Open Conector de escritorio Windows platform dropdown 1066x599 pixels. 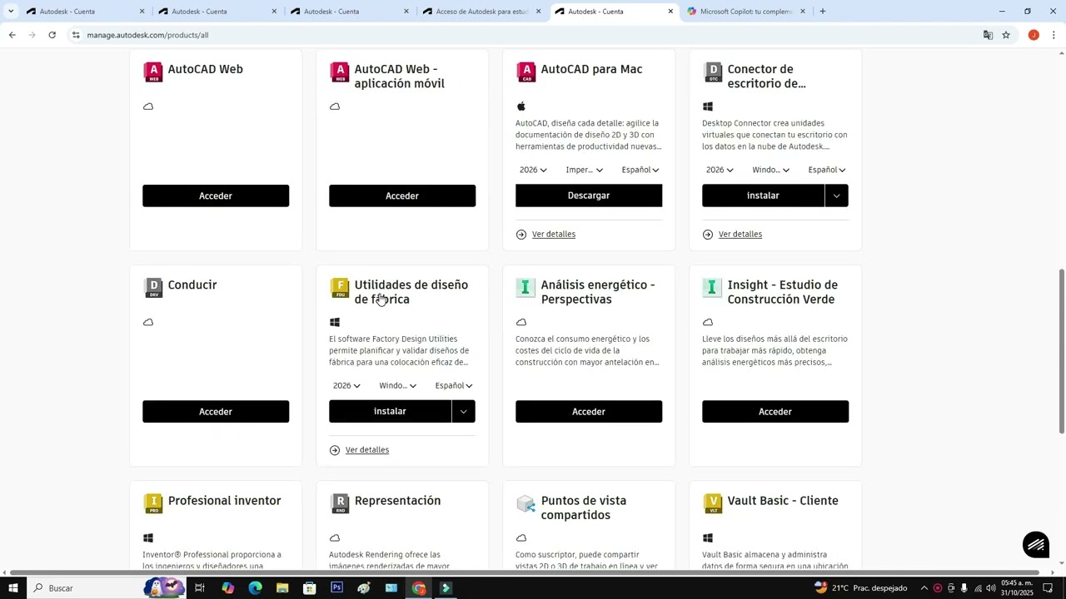pos(770,170)
